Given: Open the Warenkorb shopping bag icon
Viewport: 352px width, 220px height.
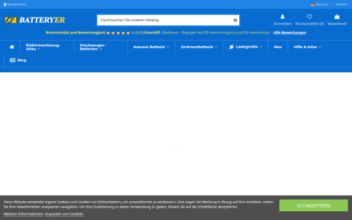Looking at the screenshot, I should pyautogui.click(x=337, y=16).
